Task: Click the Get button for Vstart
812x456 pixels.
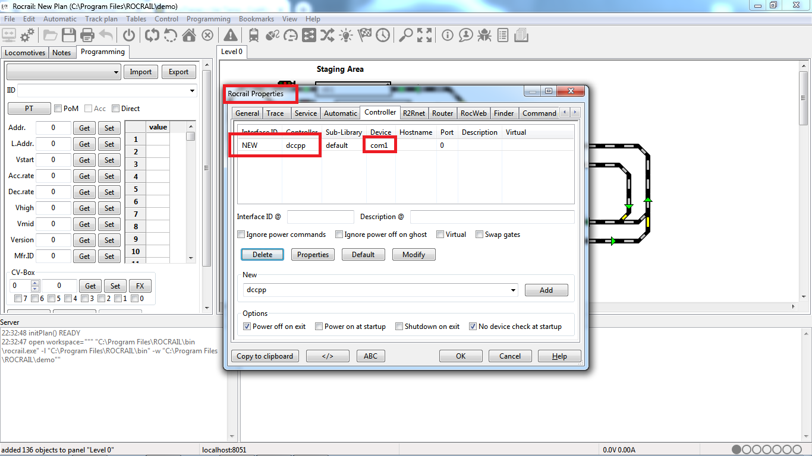Action: tap(85, 160)
